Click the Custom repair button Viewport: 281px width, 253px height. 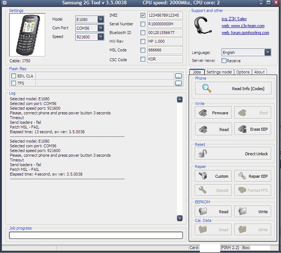pos(213,176)
